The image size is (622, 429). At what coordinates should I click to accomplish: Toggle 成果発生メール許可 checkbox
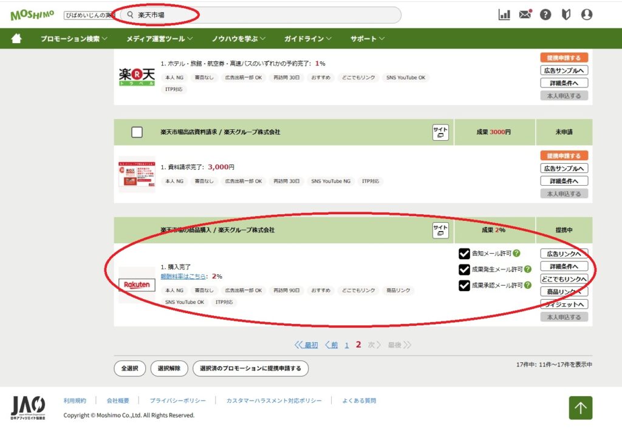point(464,269)
